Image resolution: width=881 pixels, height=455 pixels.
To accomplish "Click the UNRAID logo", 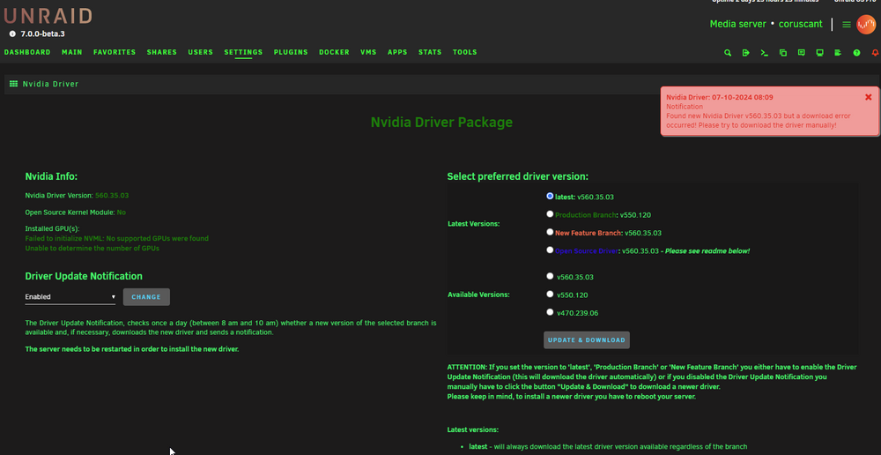I will pyautogui.click(x=48, y=16).
